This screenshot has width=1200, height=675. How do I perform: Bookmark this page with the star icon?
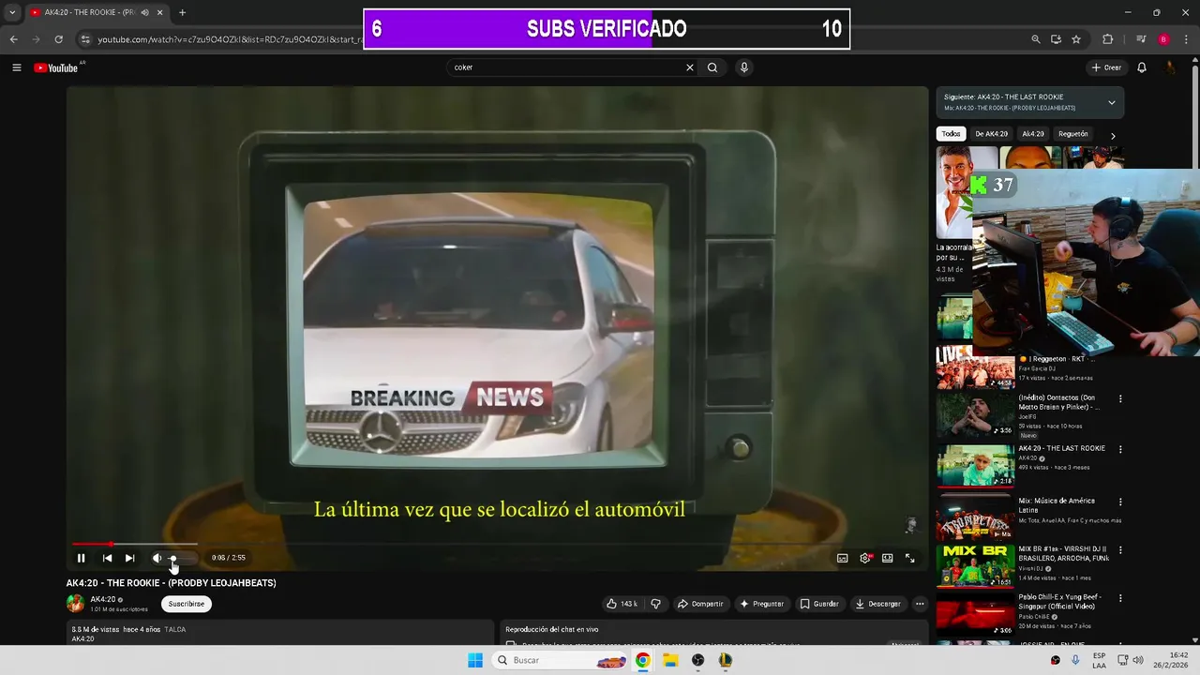[1076, 39]
